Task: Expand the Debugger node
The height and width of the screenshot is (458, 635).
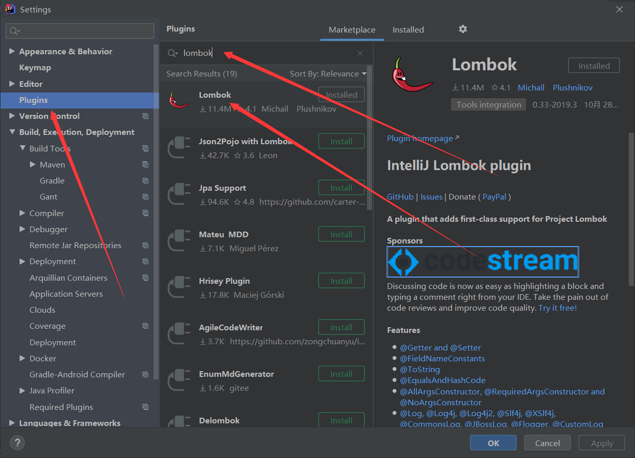Action: pyautogui.click(x=22, y=230)
